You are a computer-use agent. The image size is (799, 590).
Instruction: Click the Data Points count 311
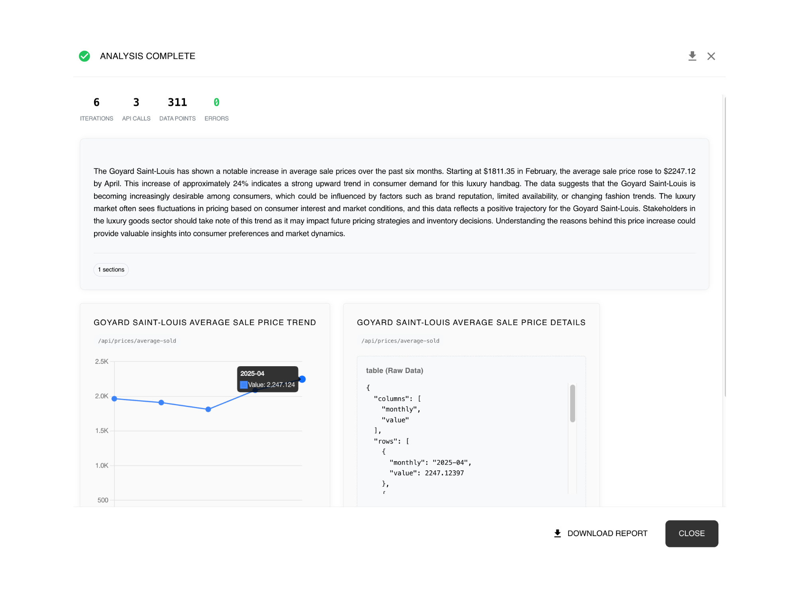[177, 103]
